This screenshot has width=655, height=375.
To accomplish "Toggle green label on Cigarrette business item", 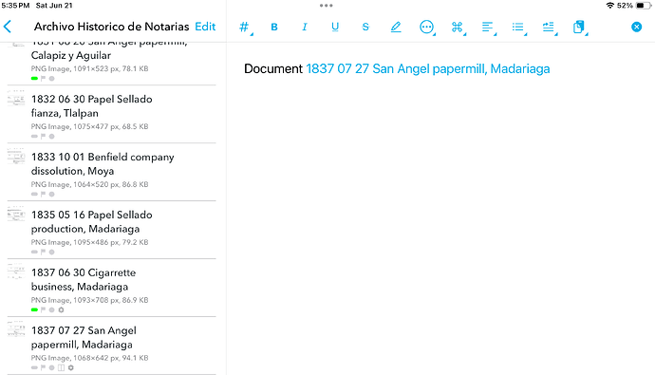I will coord(35,309).
